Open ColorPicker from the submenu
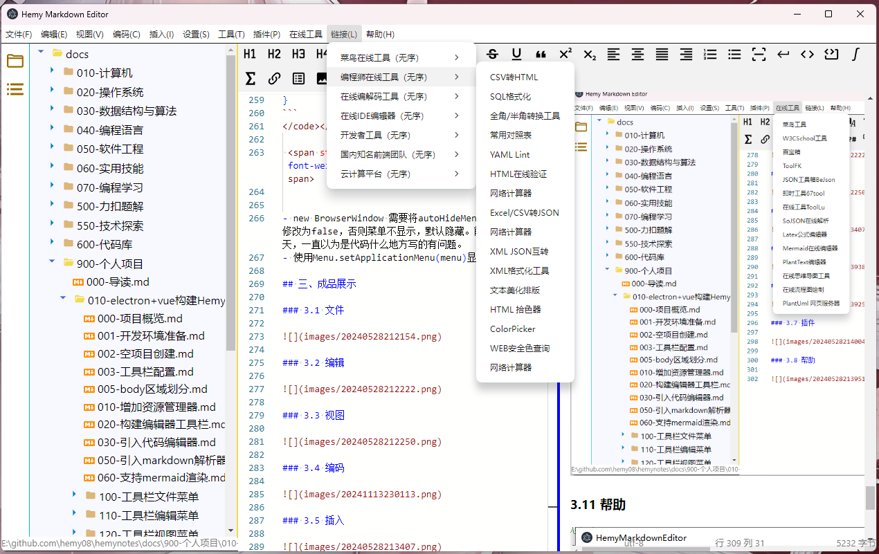 point(512,329)
